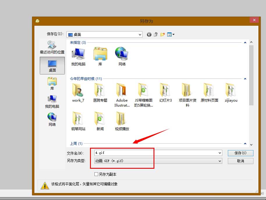
Task: Collapse the 今年的早些时候 group
Action: pyautogui.click(x=245, y=79)
